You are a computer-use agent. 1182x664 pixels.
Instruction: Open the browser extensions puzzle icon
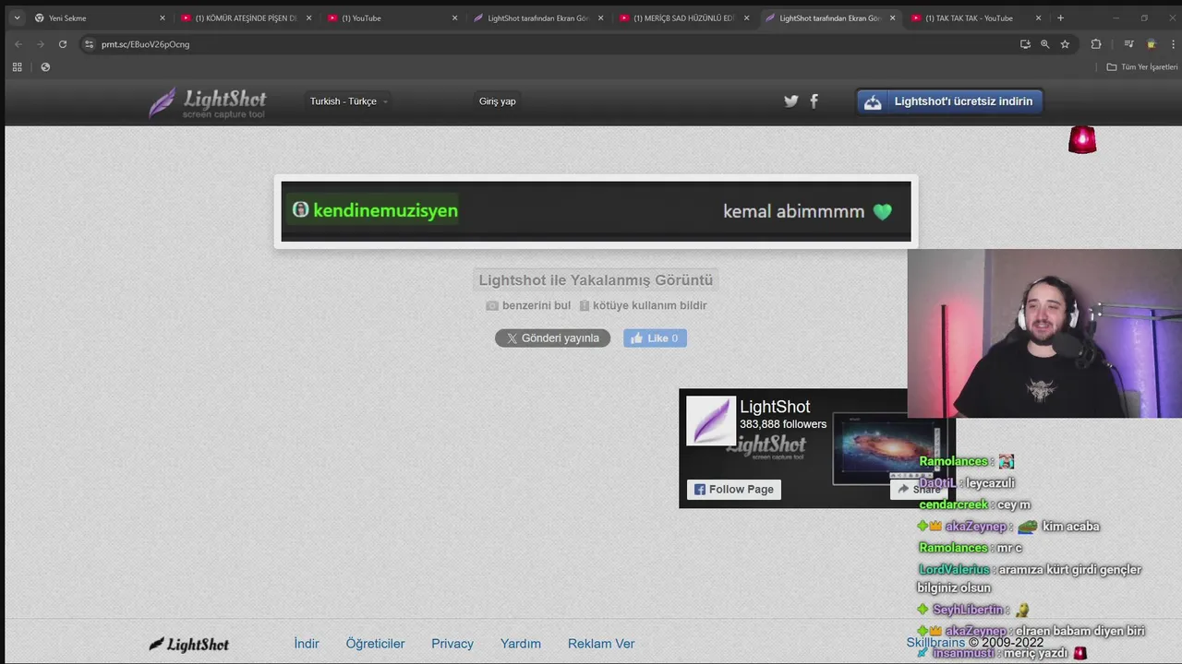(1096, 44)
